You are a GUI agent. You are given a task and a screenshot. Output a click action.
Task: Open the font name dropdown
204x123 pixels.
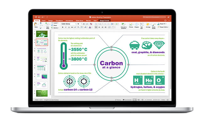tap(69, 24)
